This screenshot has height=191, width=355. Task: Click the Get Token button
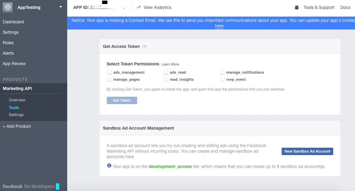(122, 100)
